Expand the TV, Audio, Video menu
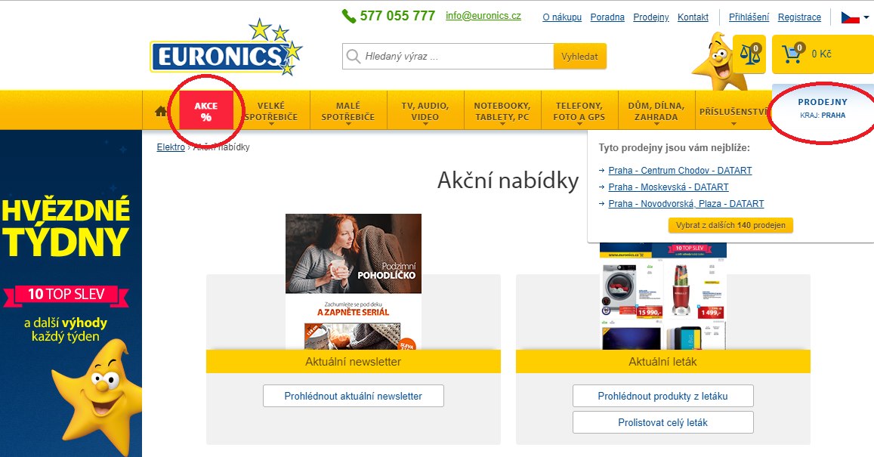The width and height of the screenshot is (874, 457). click(x=425, y=111)
